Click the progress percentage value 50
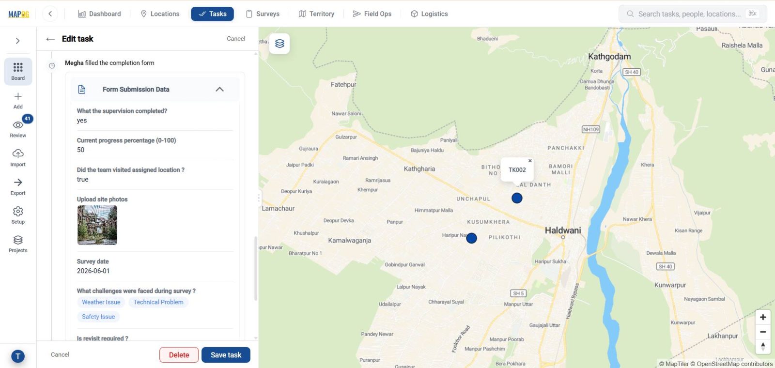 pos(80,150)
